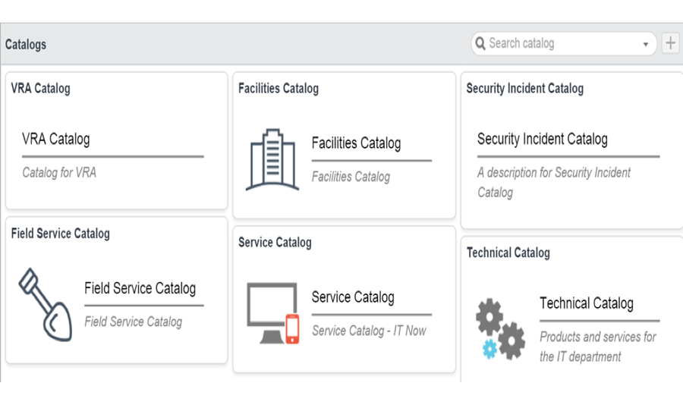Click the Technical Catalog gears icon
Viewport: 683px width, 405px height.
500,328
